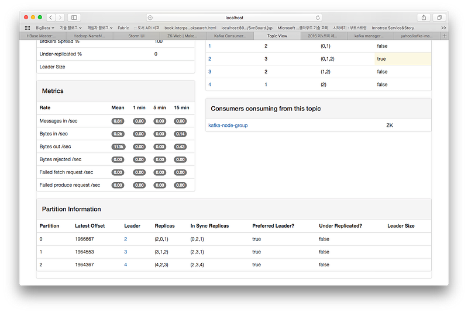Open broker 2 link in the true row

pyautogui.click(x=209, y=59)
